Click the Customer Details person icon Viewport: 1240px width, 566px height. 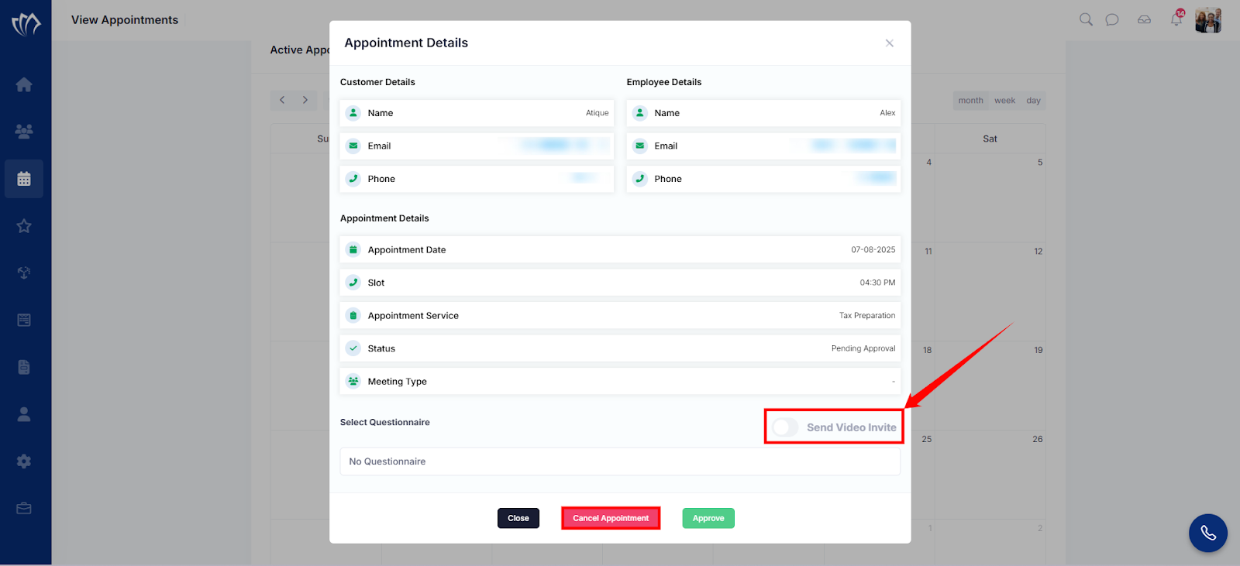[353, 113]
